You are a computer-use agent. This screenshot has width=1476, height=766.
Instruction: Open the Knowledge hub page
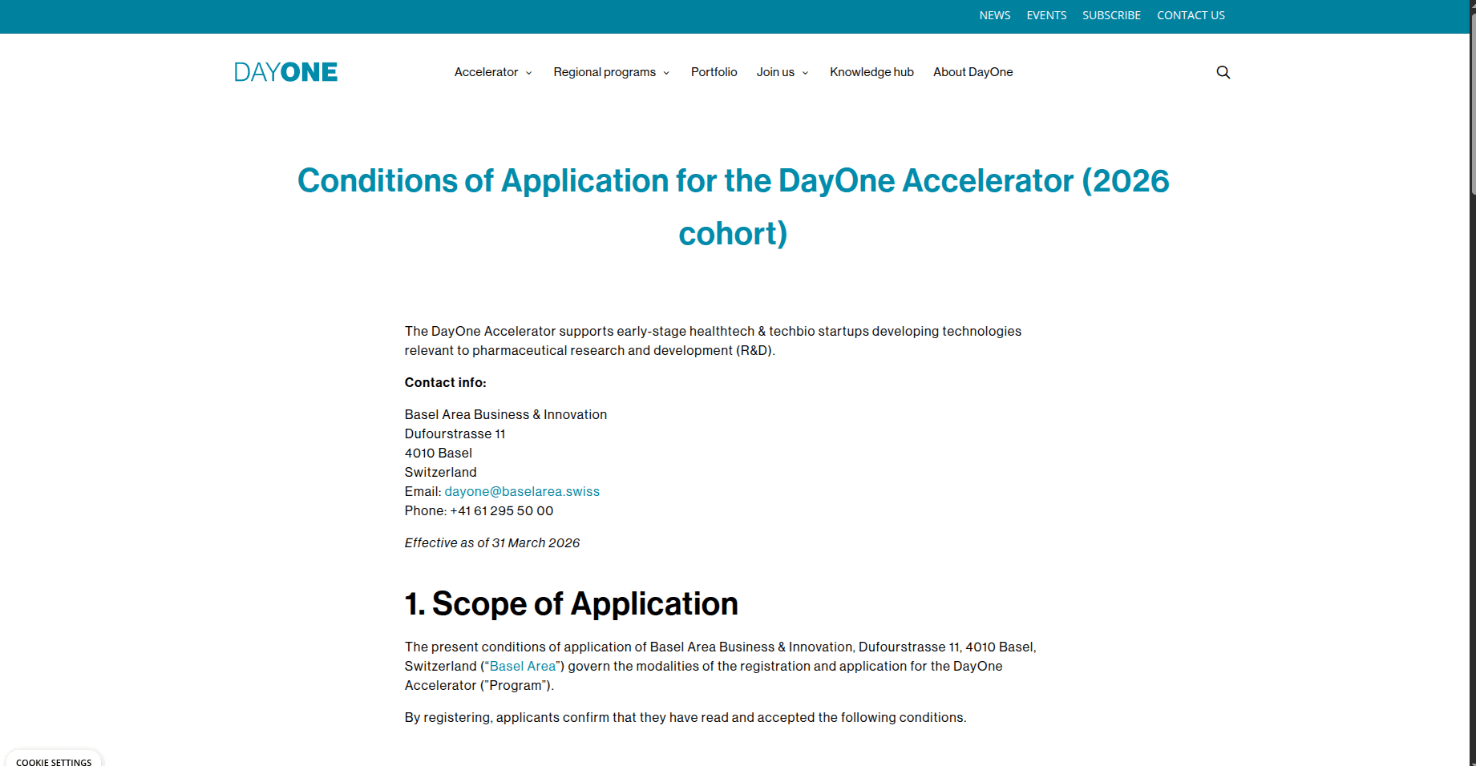pos(871,72)
